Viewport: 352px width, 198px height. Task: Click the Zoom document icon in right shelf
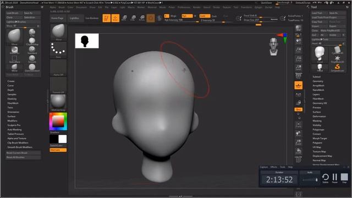tap(298, 50)
